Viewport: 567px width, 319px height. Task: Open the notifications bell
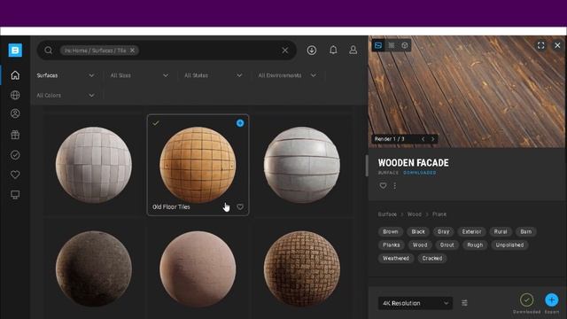(333, 50)
